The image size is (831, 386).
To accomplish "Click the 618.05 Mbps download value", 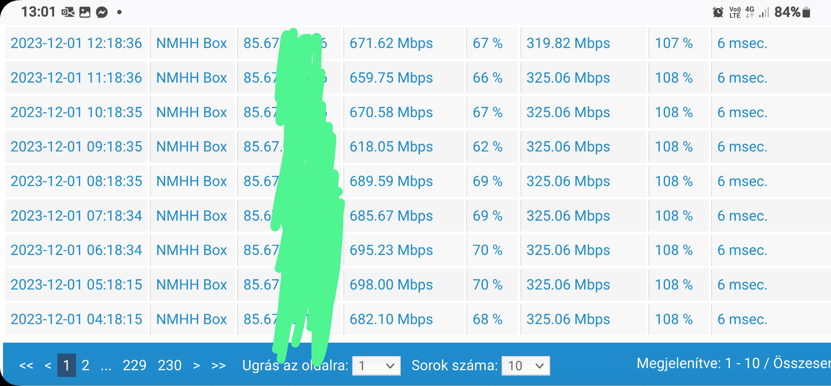I will (391, 147).
